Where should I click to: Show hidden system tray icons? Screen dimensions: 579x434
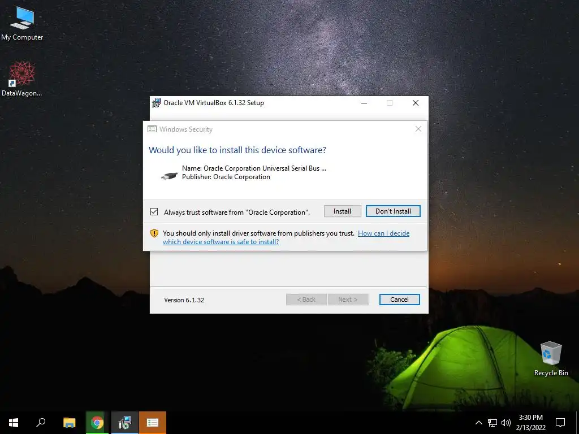[x=478, y=423]
